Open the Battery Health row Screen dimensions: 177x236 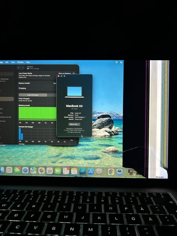pos(37,83)
